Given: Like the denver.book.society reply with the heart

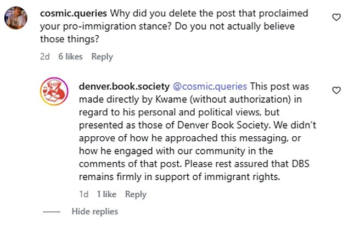Looking at the screenshot, I should 336,90.
